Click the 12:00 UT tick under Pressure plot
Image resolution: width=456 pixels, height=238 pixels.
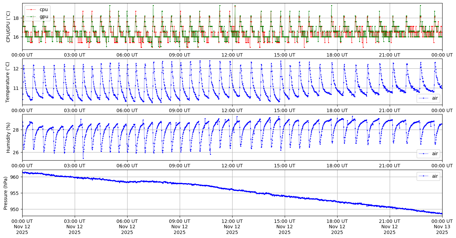click(232, 222)
